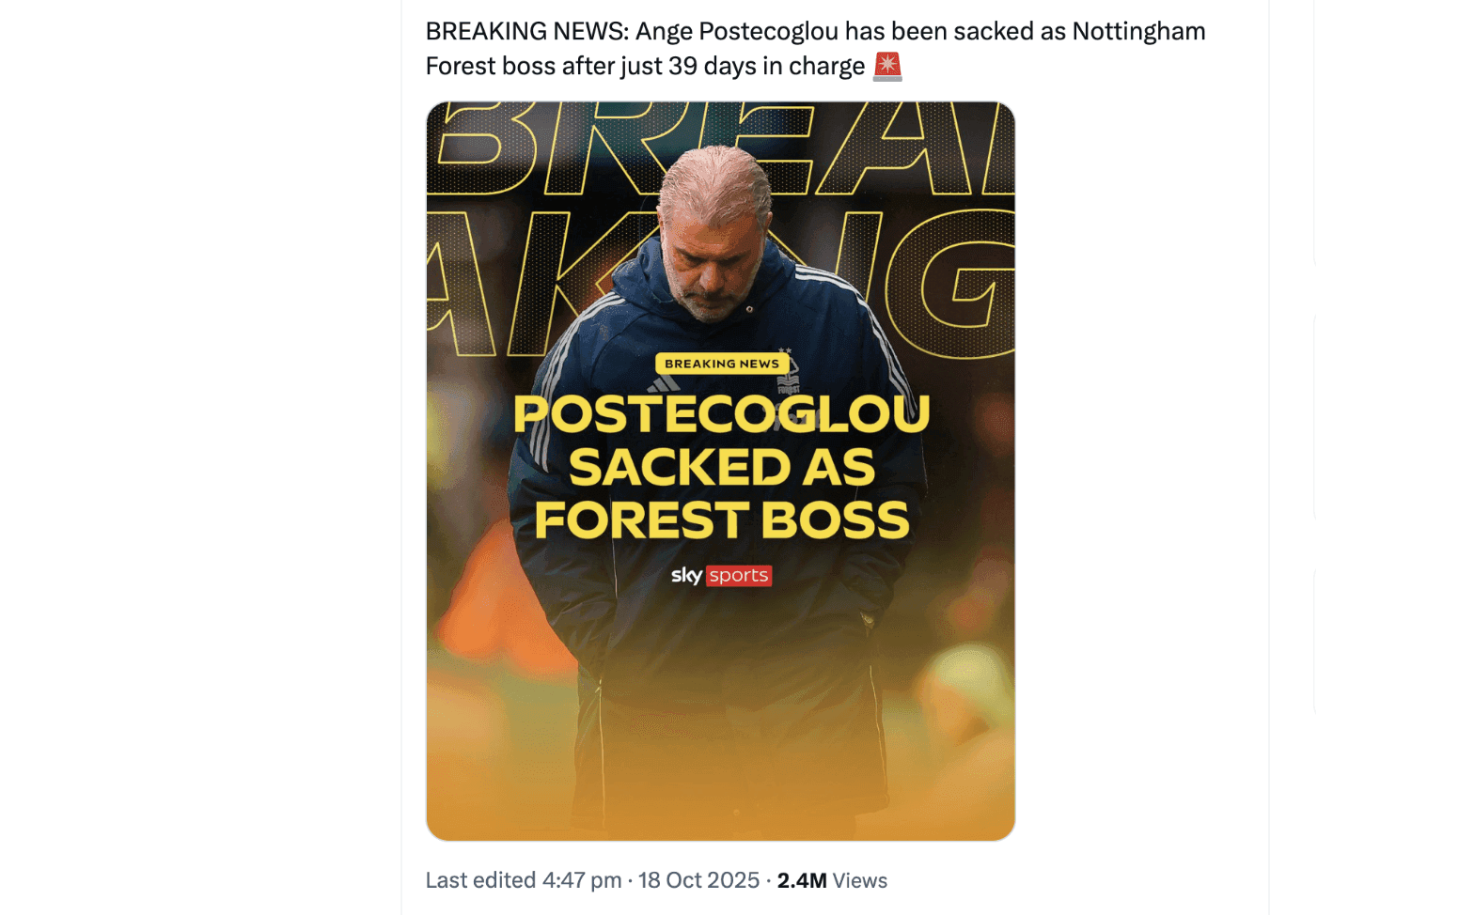The image size is (1474, 915).
Task: Click the 'SACKED AS' line in image
Action: (x=721, y=467)
